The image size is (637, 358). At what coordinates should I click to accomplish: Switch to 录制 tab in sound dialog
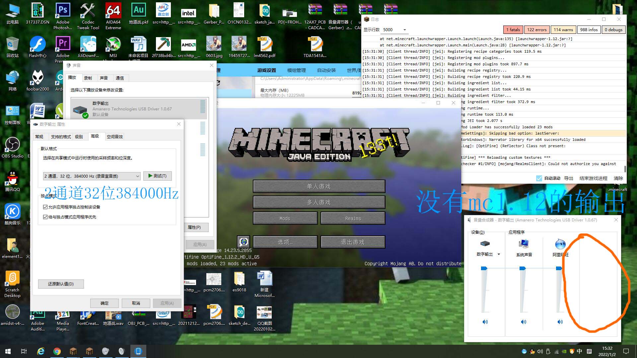point(88,78)
